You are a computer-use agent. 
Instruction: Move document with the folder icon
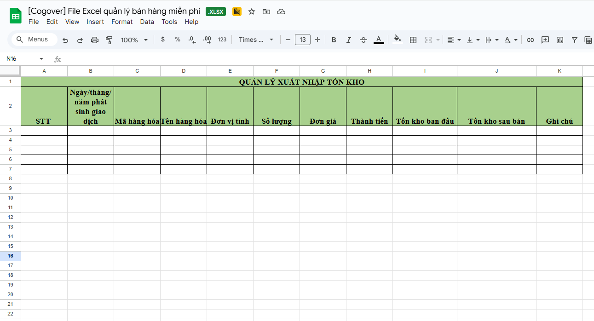point(266,11)
